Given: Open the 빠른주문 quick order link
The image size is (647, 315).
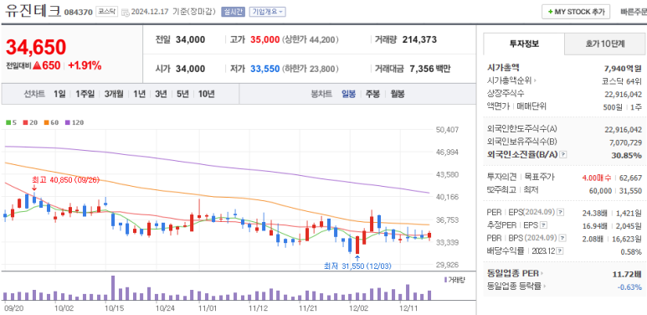Looking at the screenshot, I should point(634,12).
